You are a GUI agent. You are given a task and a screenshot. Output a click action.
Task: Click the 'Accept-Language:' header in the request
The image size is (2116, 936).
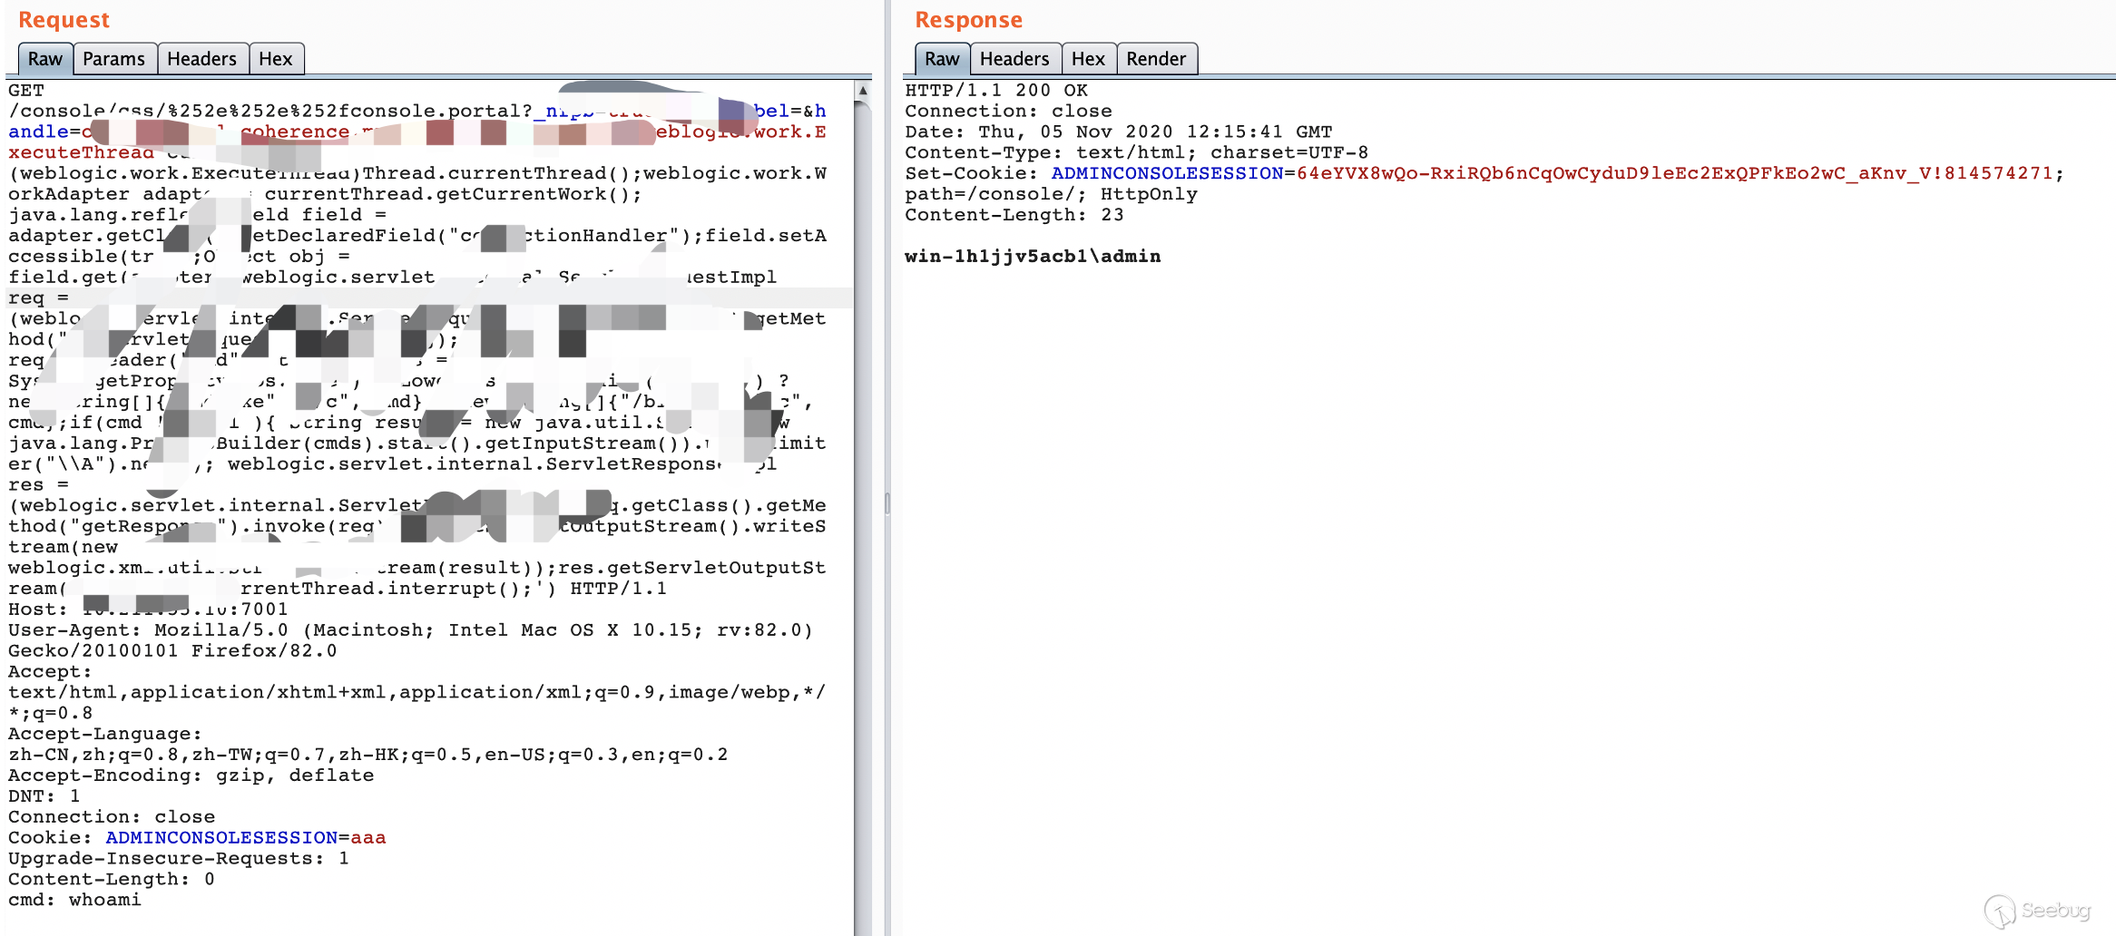pos(105,734)
